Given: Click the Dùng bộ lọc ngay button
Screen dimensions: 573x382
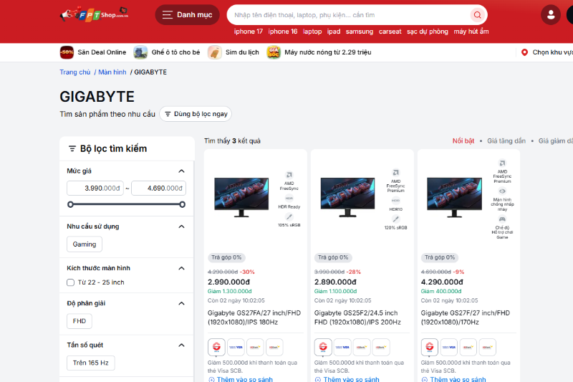Looking at the screenshot, I should 196,114.
